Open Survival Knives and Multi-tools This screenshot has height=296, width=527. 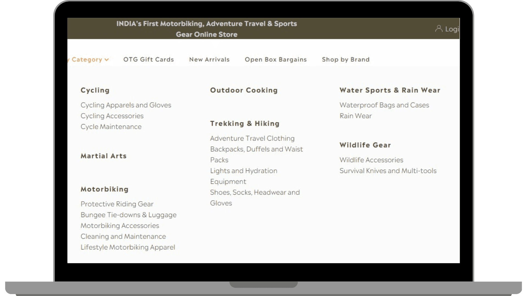point(388,170)
